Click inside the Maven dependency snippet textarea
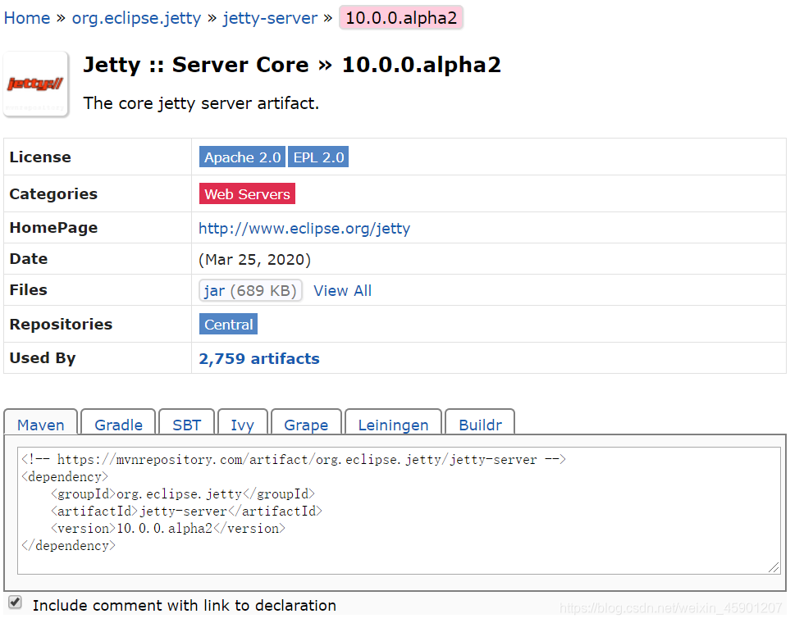Viewport: 790px width, 623px height. coord(399,511)
